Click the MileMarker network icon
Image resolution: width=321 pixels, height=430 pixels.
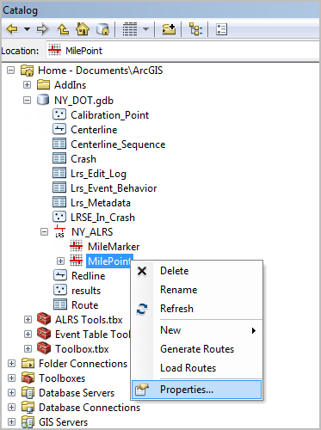pyautogui.click(x=77, y=246)
